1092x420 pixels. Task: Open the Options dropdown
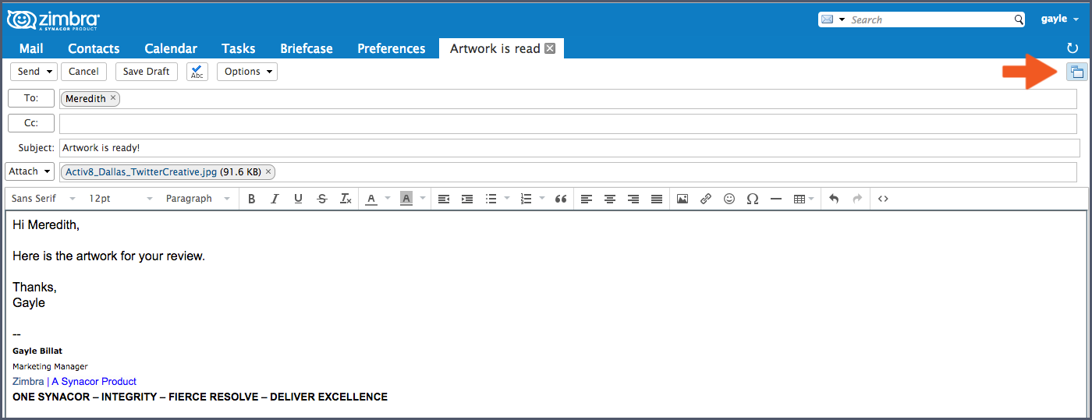point(247,72)
